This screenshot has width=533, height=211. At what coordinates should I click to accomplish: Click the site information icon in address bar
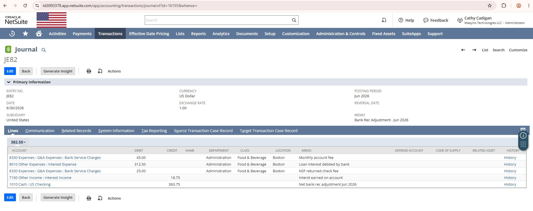click(37, 6)
